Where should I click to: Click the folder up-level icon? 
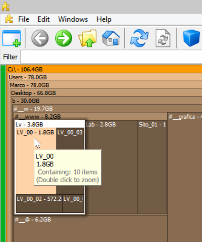(88, 38)
